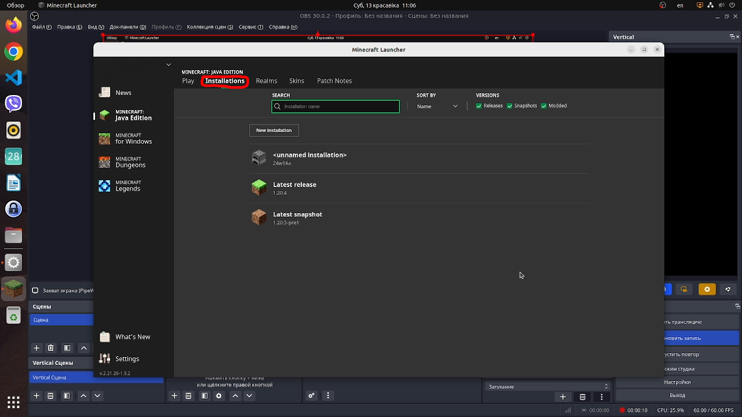This screenshot has width=742, height=417.
Task: Add a scene in Vertical Сцены panel
Action: [37, 396]
